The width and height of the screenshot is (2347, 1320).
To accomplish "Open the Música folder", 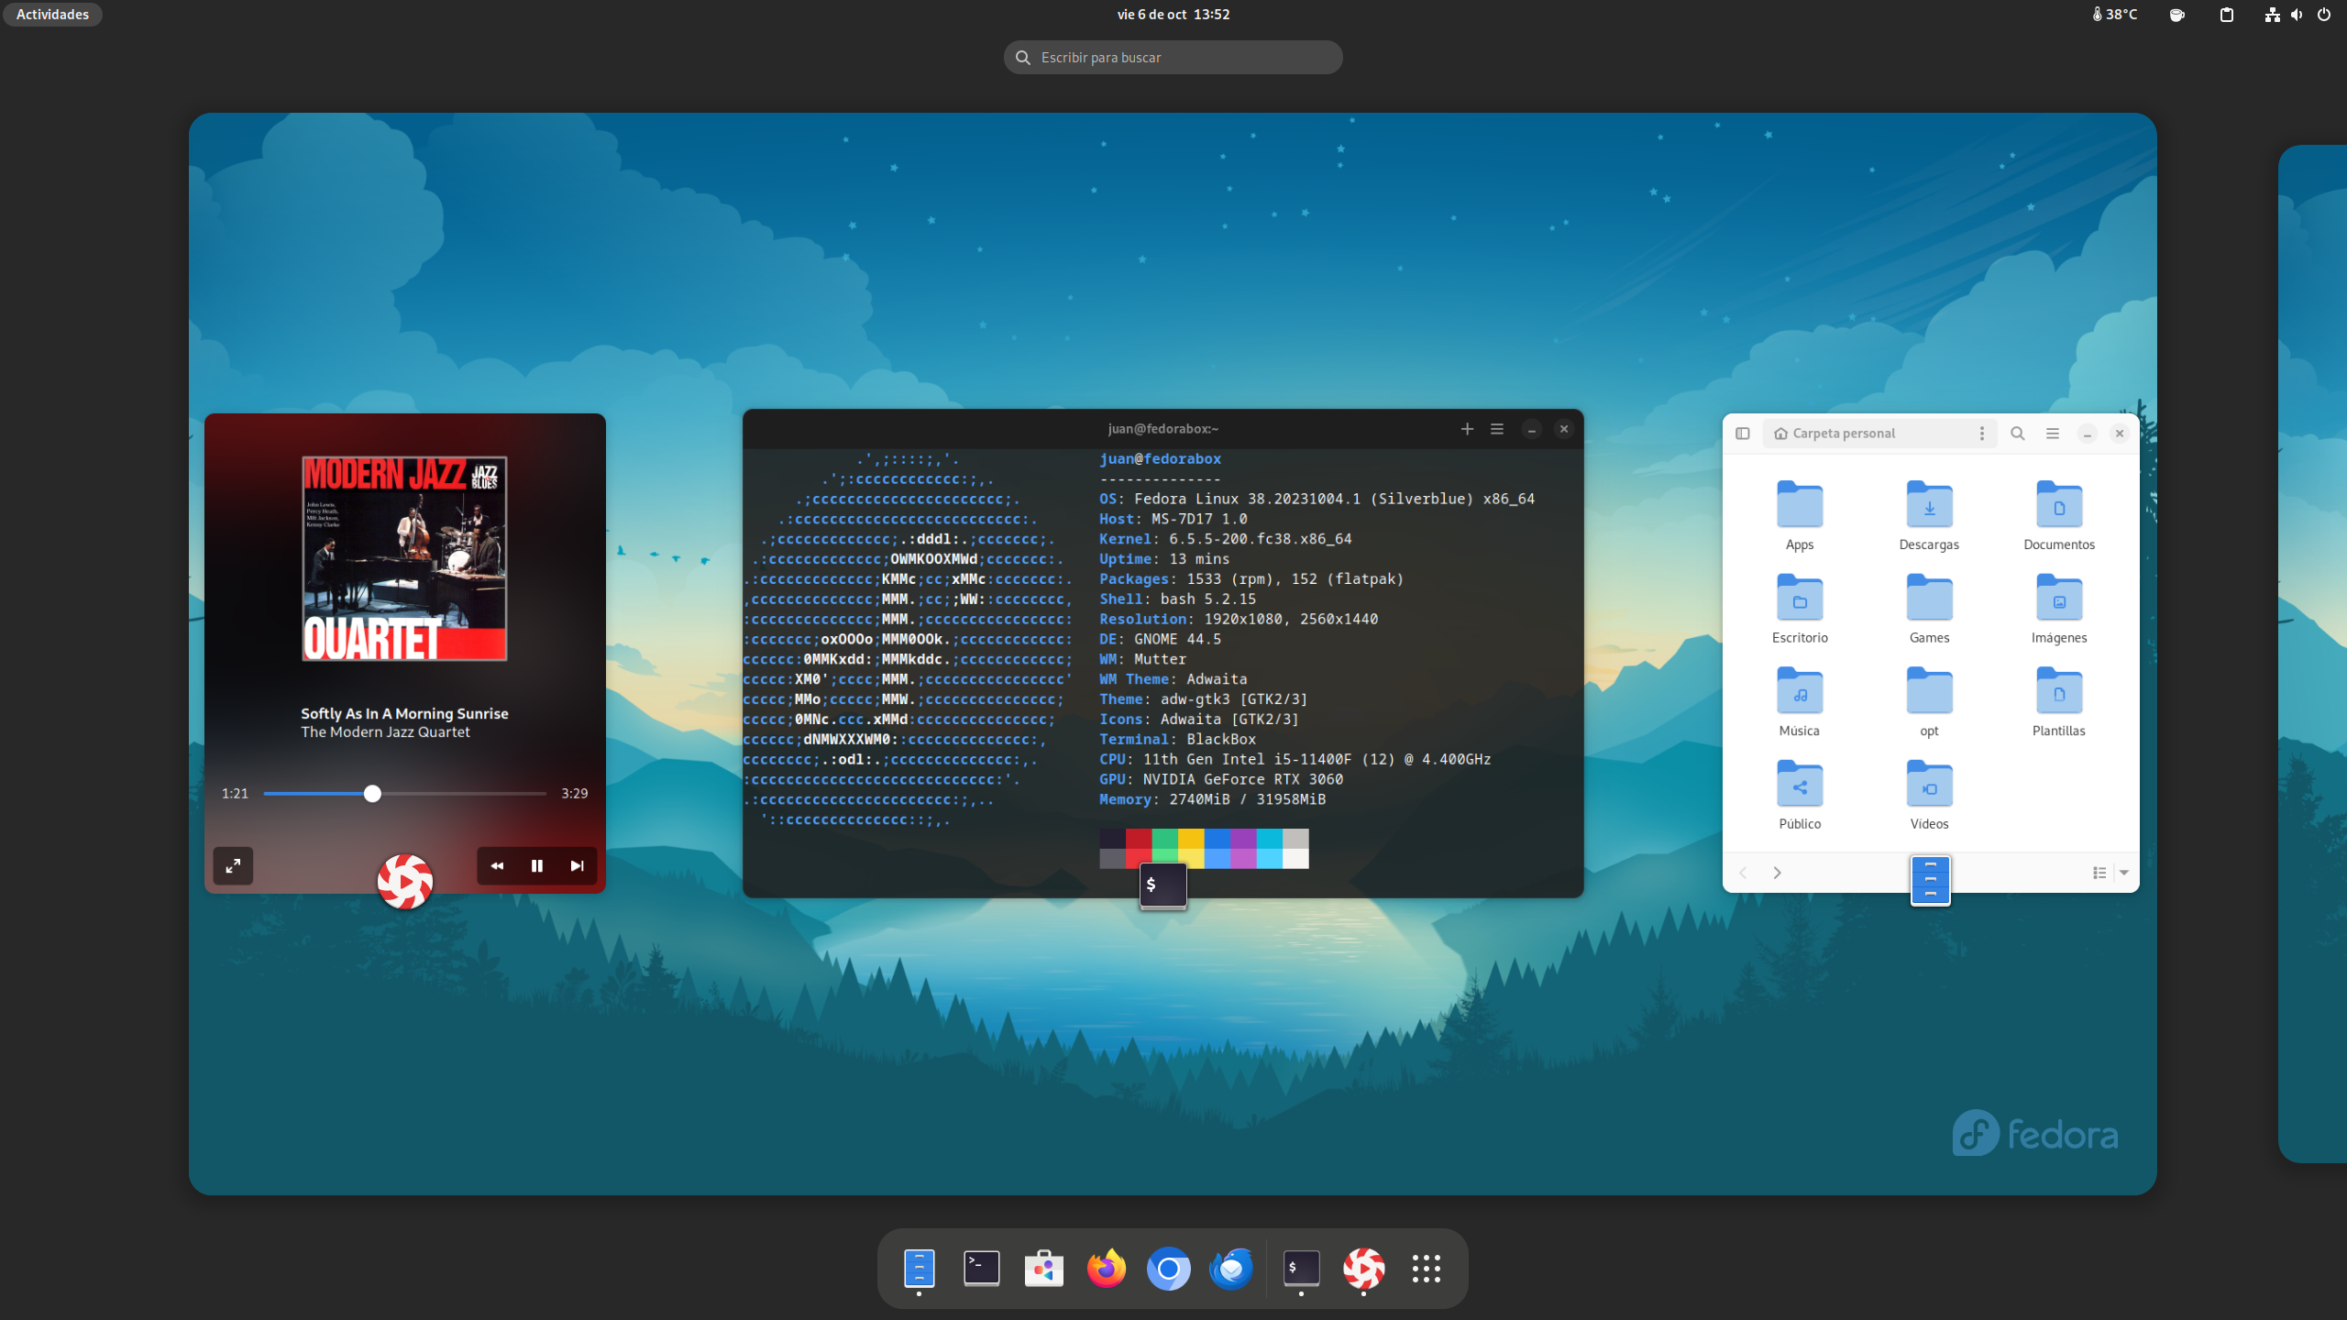I will tap(1800, 702).
